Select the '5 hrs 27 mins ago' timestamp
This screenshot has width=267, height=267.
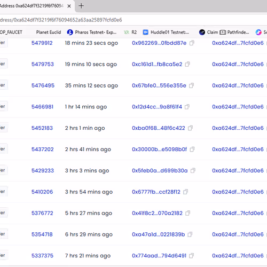89,214
